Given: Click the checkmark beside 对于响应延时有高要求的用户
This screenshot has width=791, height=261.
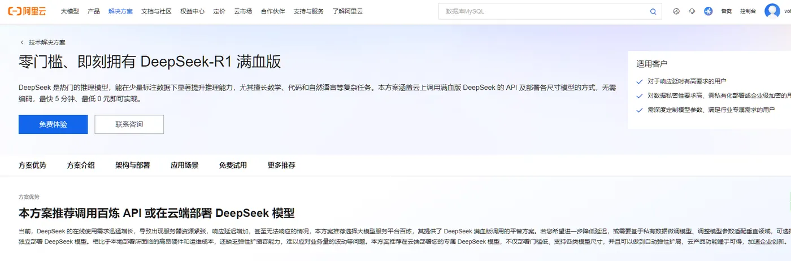Looking at the screenshot, I should [640, 81].
